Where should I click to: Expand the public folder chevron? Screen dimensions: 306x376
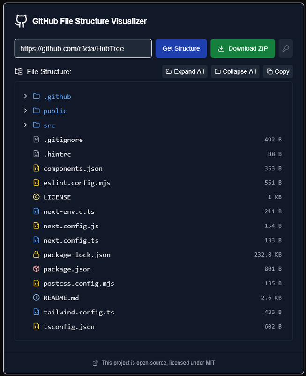25,111
